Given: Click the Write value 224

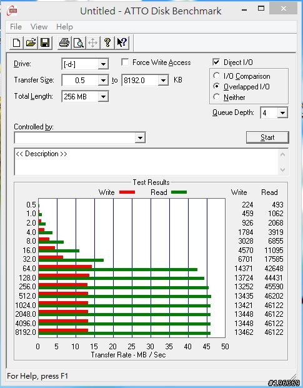Looking at the screenshot, I should click(x=247, y=205).
